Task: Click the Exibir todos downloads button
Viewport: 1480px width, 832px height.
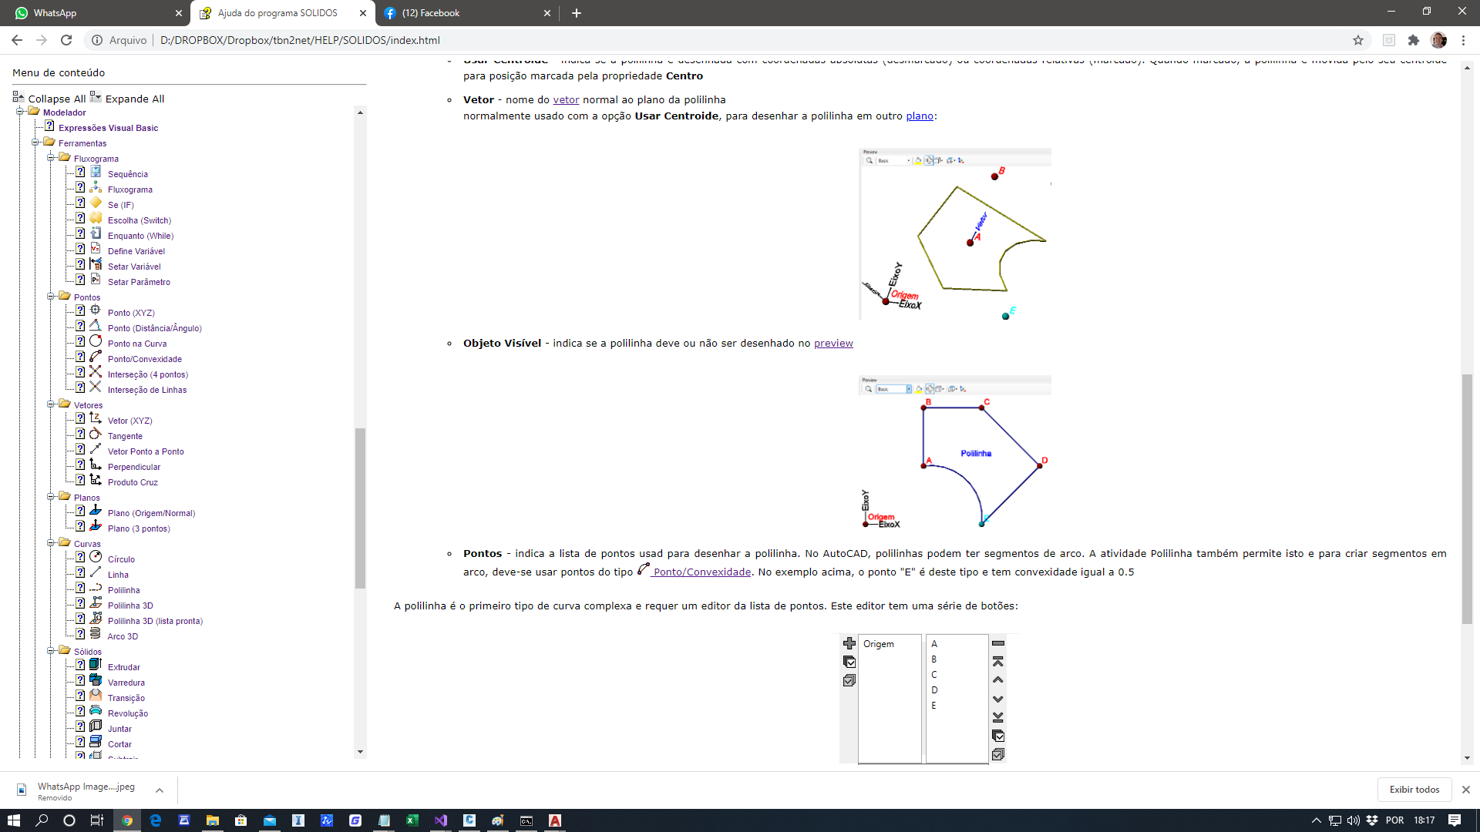Action: click(x=1414, y=790)
